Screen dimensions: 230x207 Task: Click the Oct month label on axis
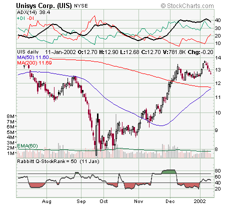pos(103,201)
